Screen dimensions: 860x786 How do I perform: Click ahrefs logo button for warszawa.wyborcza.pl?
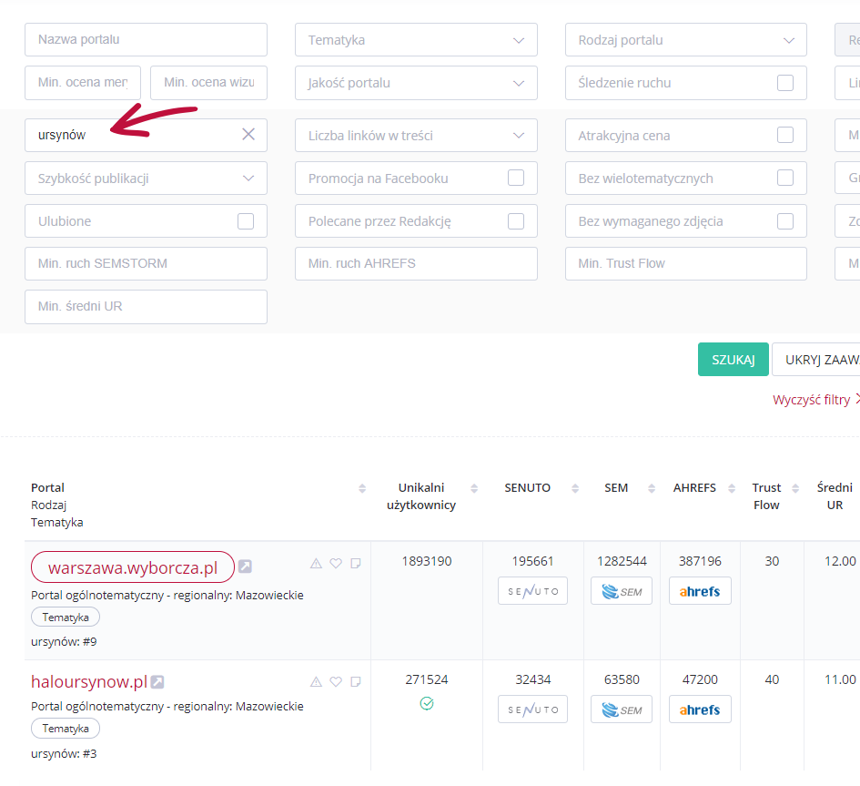point(699,590)
